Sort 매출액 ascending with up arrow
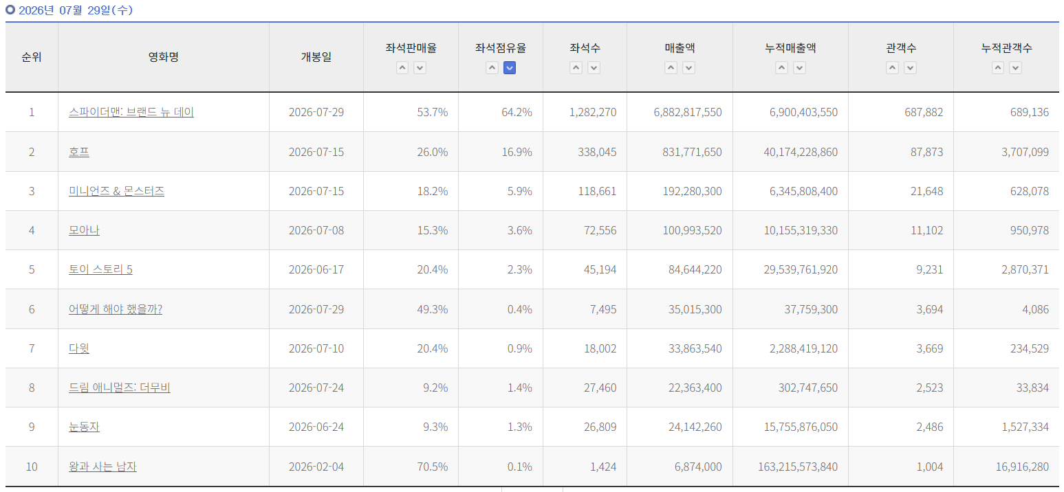The width and height of the screenshot is (1064, 492). [671, 67]
